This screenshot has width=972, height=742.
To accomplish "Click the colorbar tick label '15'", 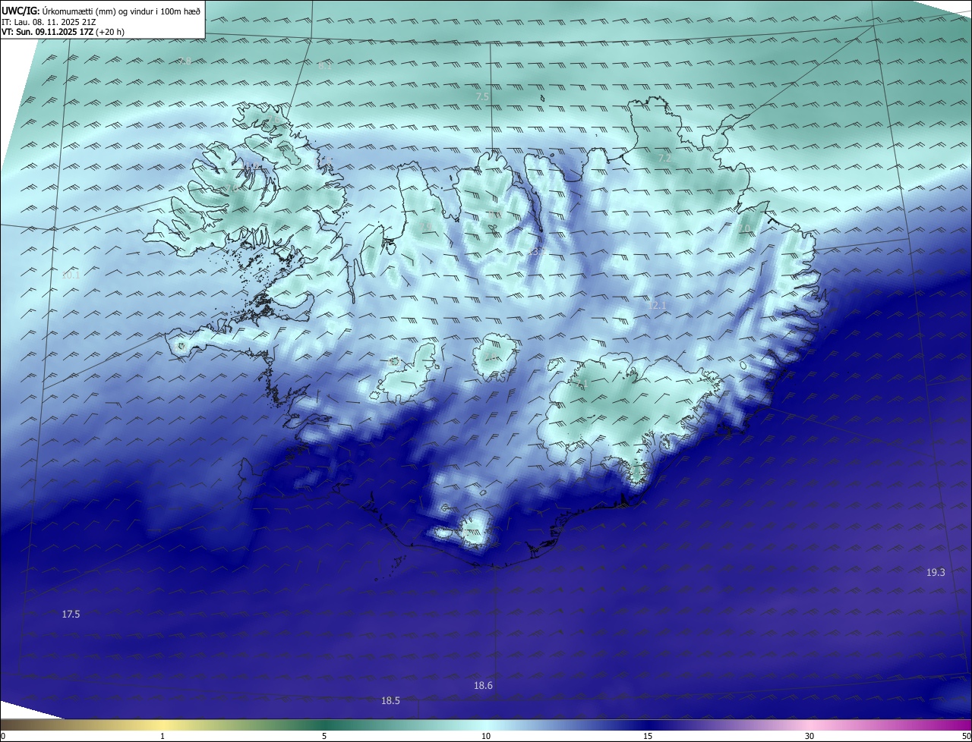I will tap(648, 736).
